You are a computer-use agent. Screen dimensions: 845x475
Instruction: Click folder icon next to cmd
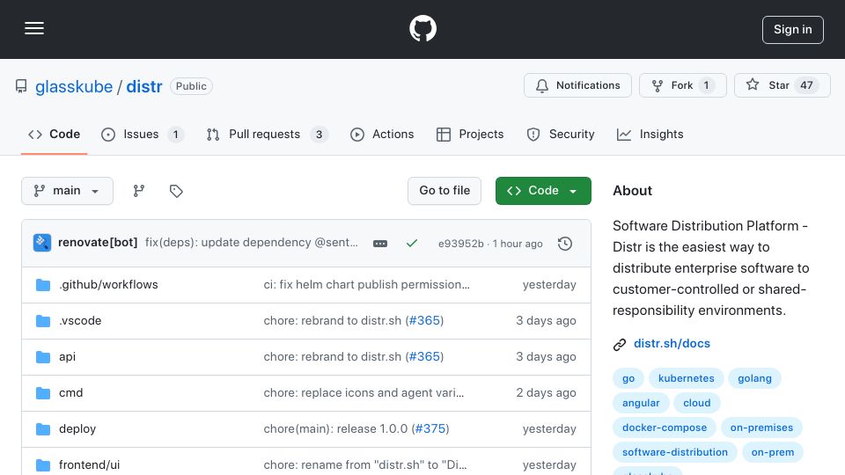[42, 392]
